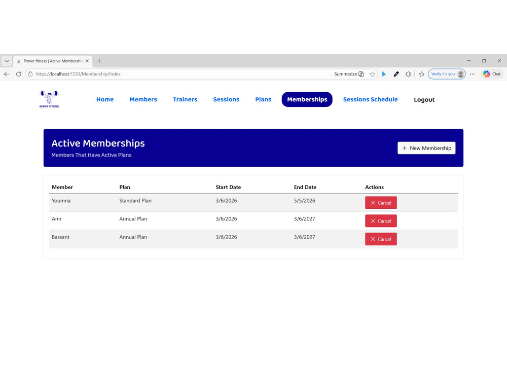This screenshot has height=380, width=507.
Task: Cancel Amr's membership
Action: tap(381, 221)
